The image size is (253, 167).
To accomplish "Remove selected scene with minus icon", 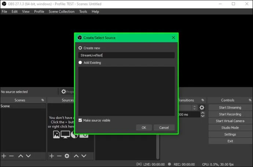I will (x=11, y=156).
